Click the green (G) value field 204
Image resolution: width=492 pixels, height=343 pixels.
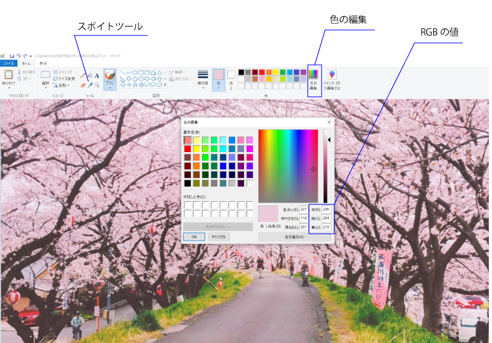(x=326, y=218)
